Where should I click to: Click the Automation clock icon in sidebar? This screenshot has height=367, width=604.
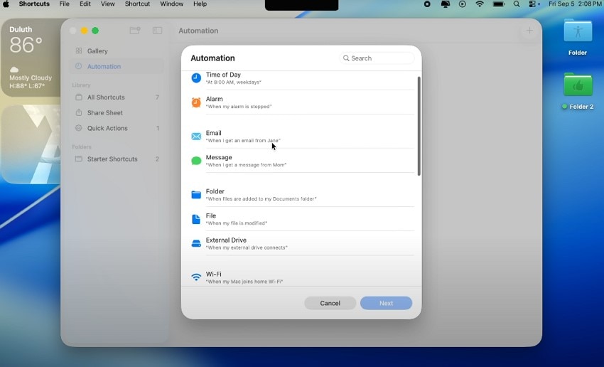(79, 66)
